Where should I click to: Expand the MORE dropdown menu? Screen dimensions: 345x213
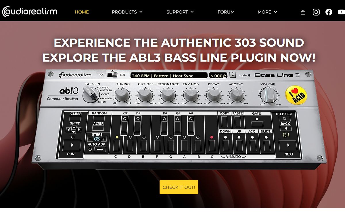267,12
